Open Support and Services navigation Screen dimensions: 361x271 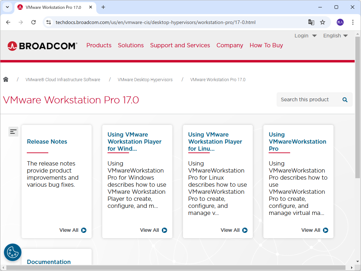click(180, 45)
